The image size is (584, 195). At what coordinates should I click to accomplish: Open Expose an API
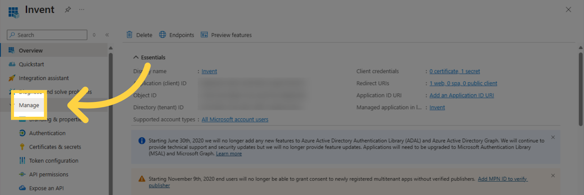[x=46, y=188]
